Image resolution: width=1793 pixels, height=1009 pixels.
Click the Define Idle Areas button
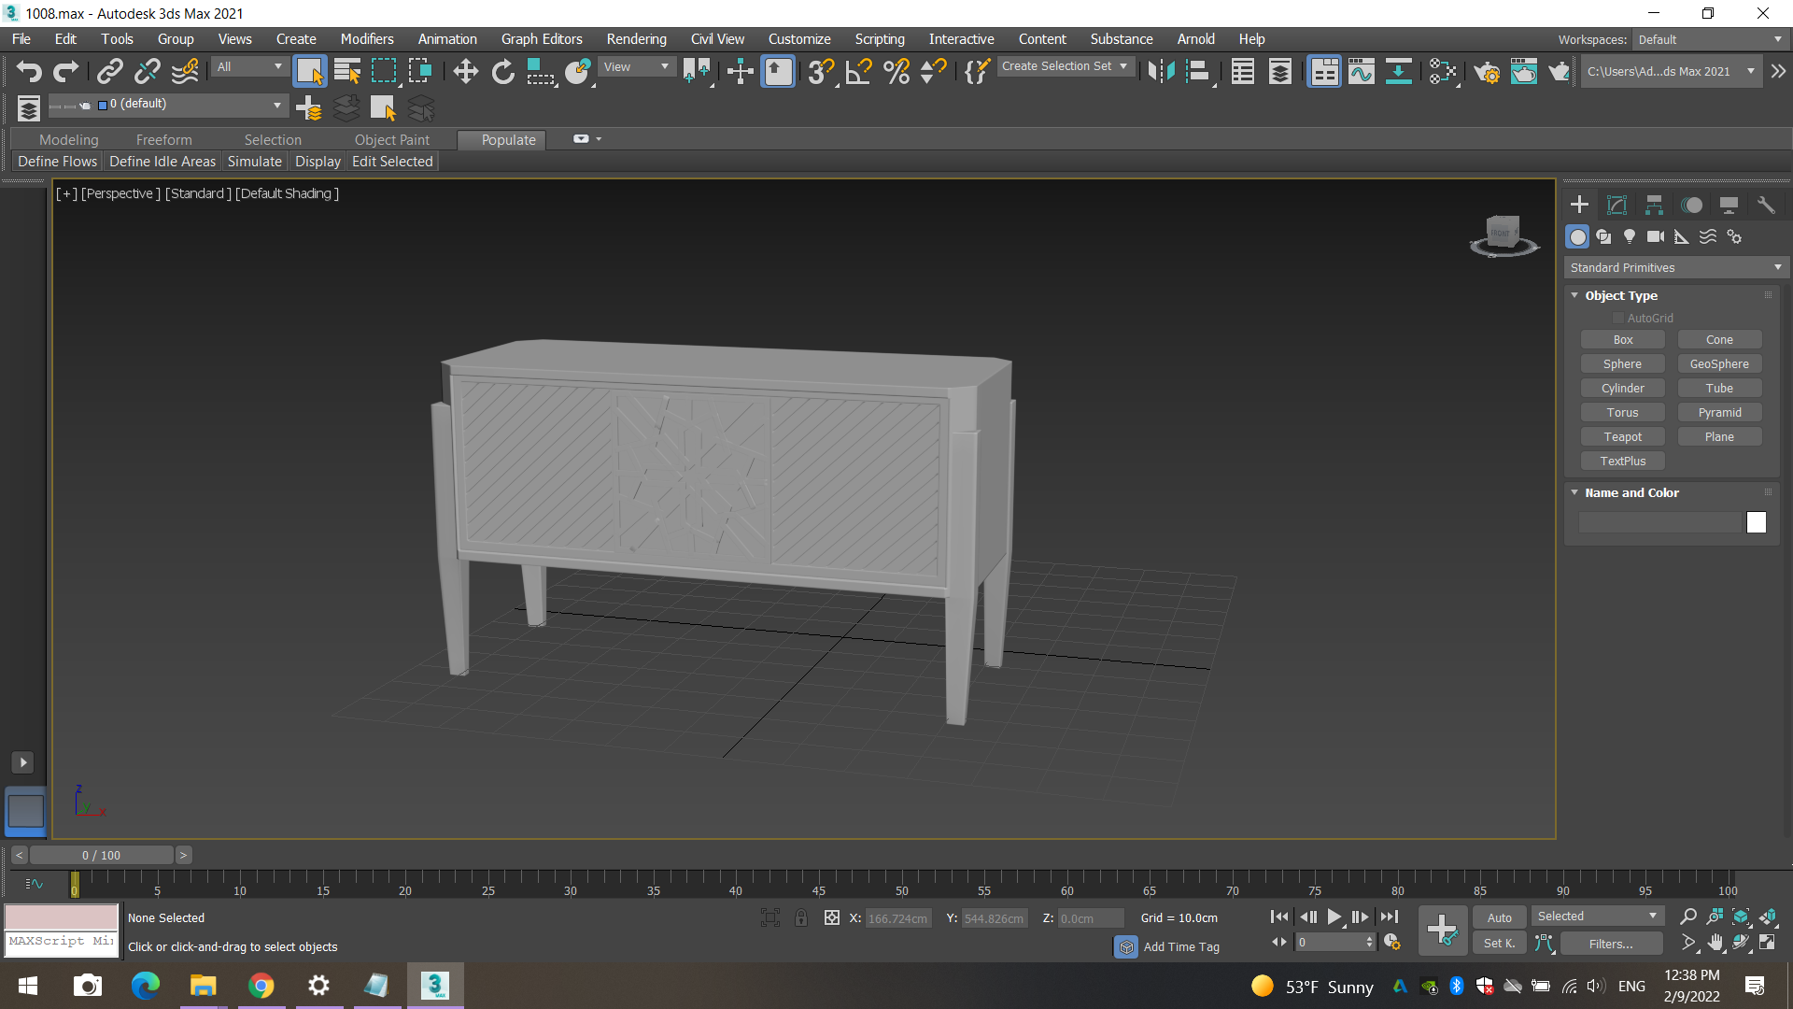(x=162, y=162)
